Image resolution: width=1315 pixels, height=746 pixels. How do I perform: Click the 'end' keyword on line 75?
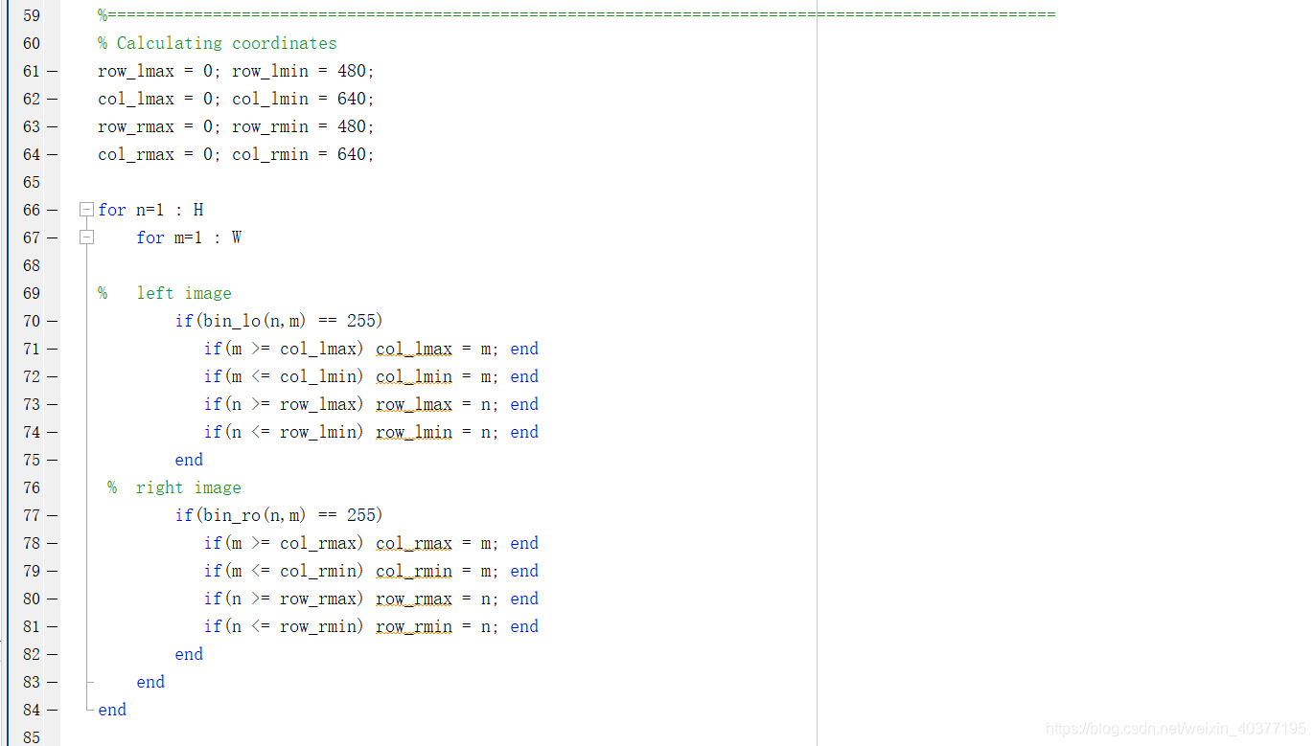tap(189, 460)
